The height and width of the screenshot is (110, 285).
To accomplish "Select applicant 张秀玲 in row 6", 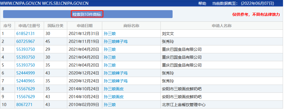I will coord(168,73).
